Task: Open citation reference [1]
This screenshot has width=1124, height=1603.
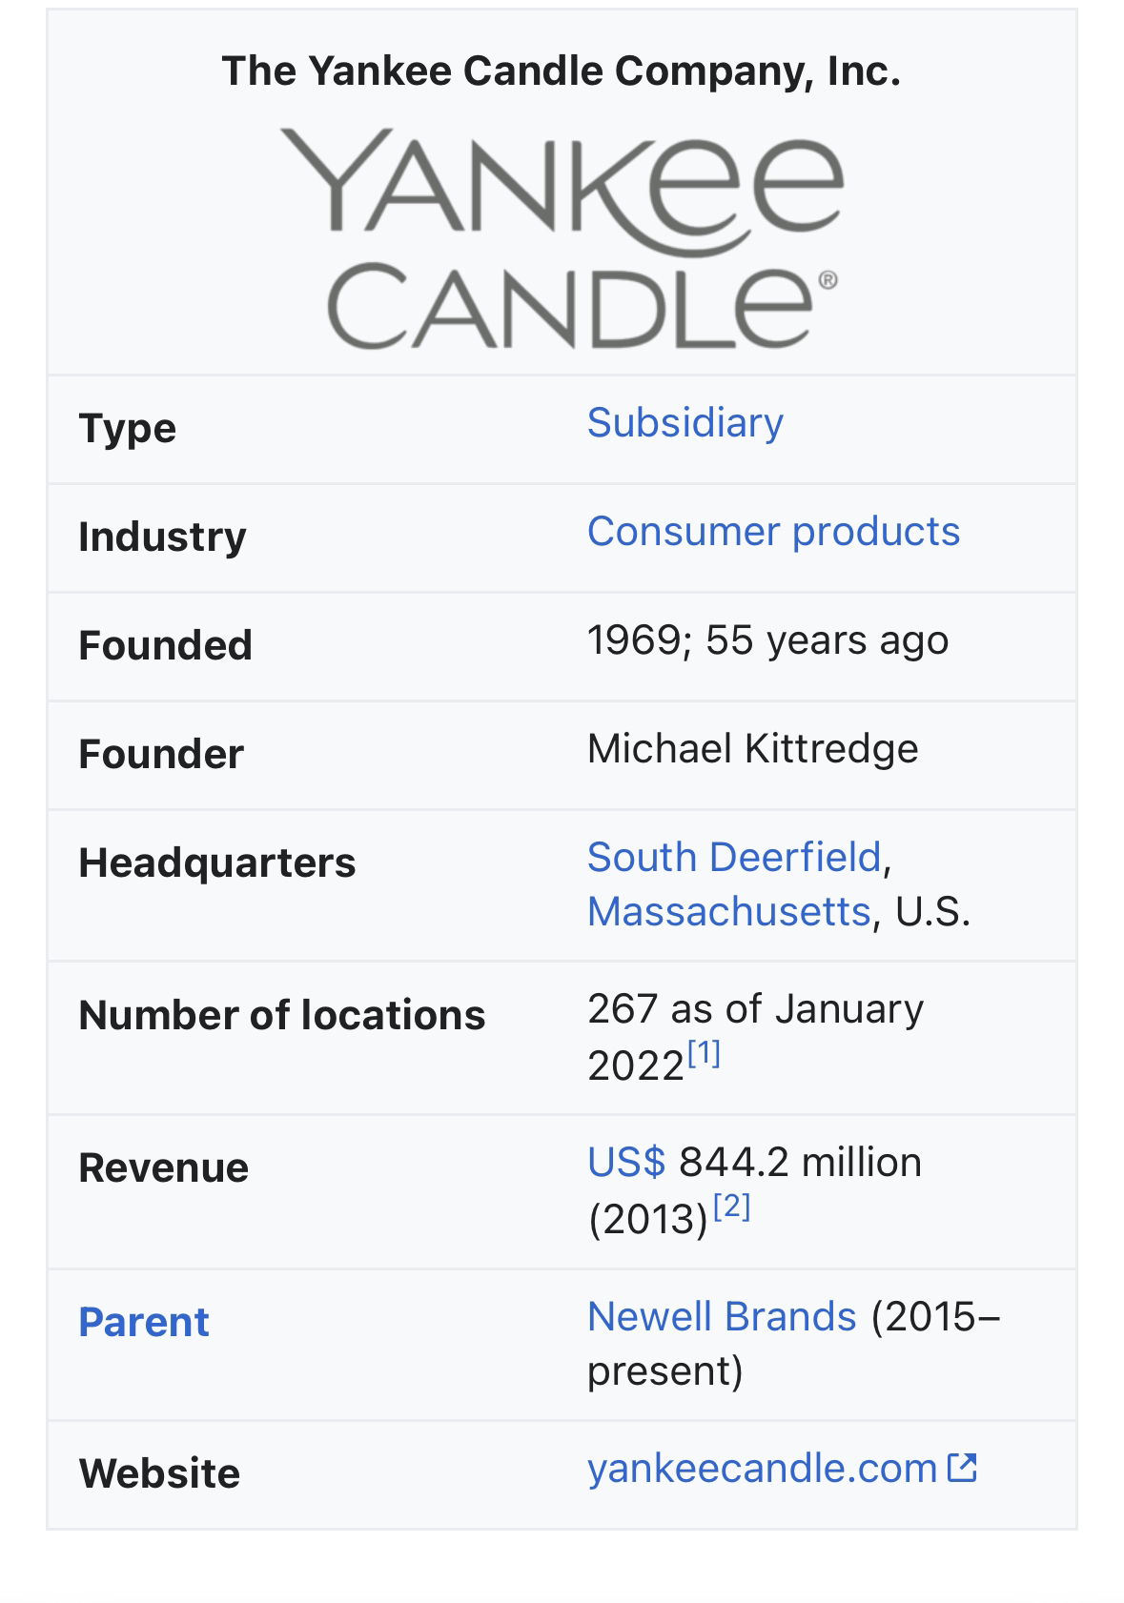Action: click(704, 1053)
